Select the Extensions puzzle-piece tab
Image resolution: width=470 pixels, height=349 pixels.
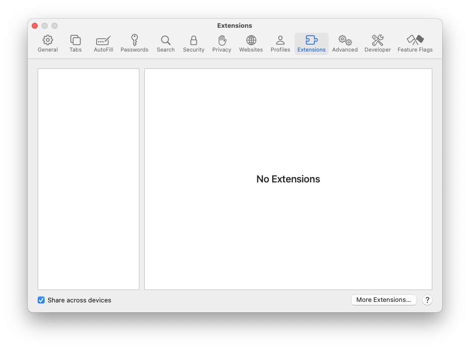click(x=311, y=44)
